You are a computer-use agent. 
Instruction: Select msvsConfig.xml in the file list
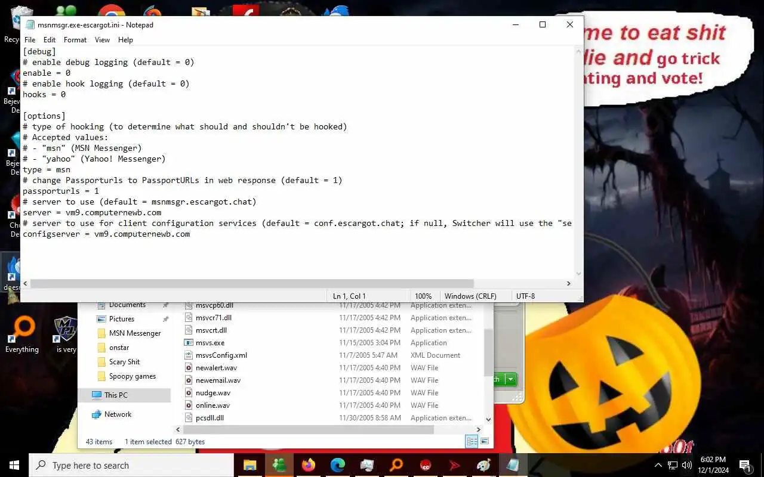pos(221,355)
